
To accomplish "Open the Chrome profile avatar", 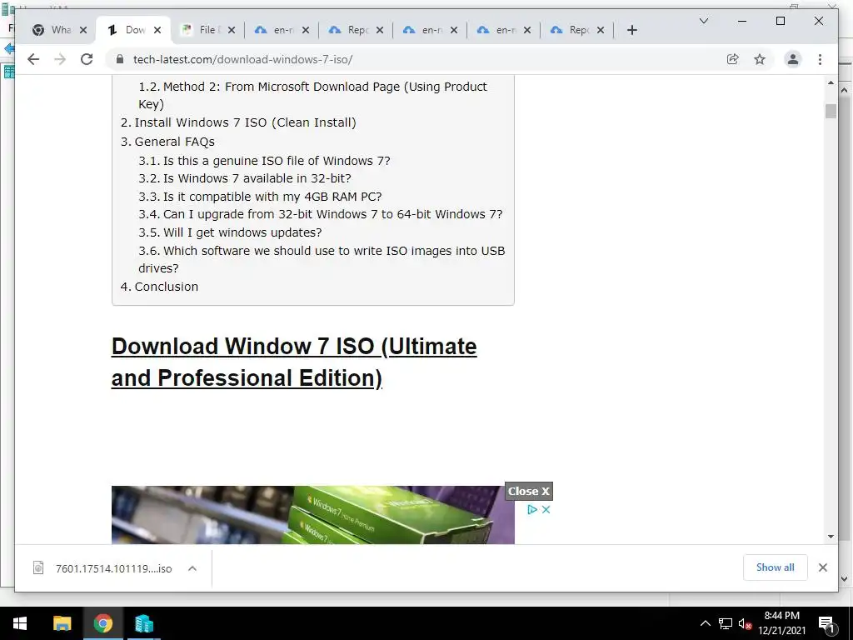I will pyautogui.click(x=793, y=59).
